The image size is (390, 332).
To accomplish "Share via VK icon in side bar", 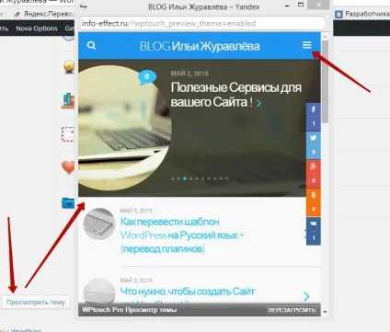I will tap(314, 223).
